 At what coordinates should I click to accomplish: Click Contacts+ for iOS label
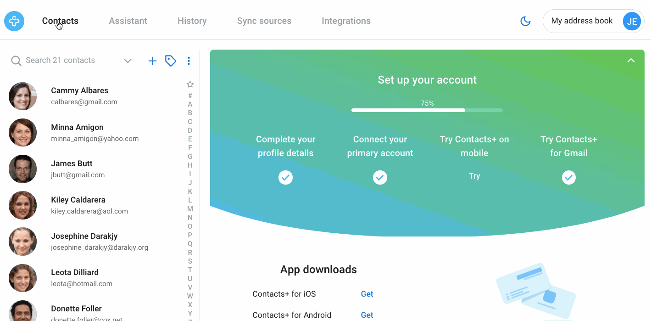(284, 294)
